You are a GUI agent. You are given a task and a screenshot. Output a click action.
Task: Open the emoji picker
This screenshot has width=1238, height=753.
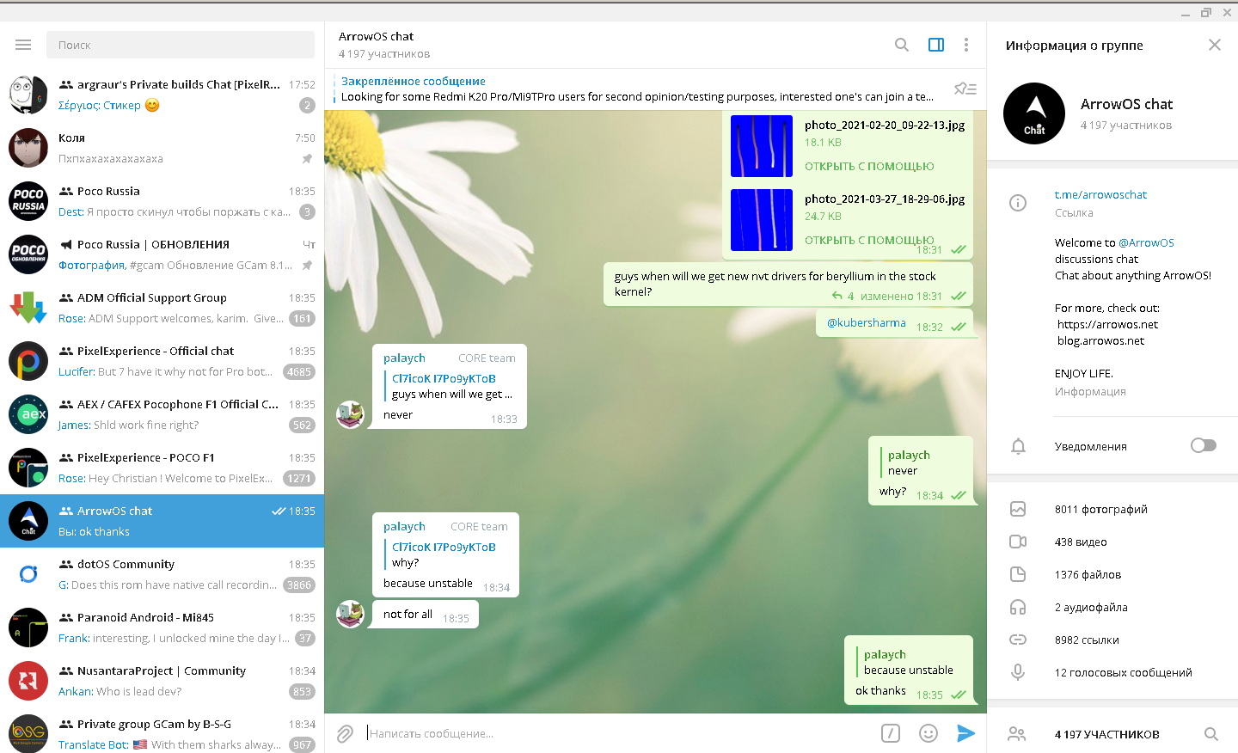point(929,733)
